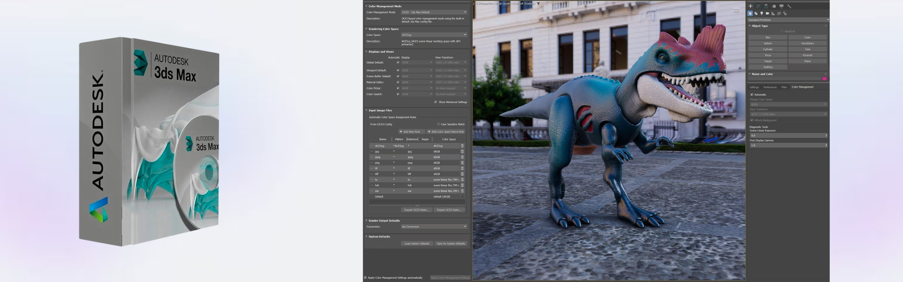Delete the tx rule row
903x282 pixels.
[x=462, y=180]
